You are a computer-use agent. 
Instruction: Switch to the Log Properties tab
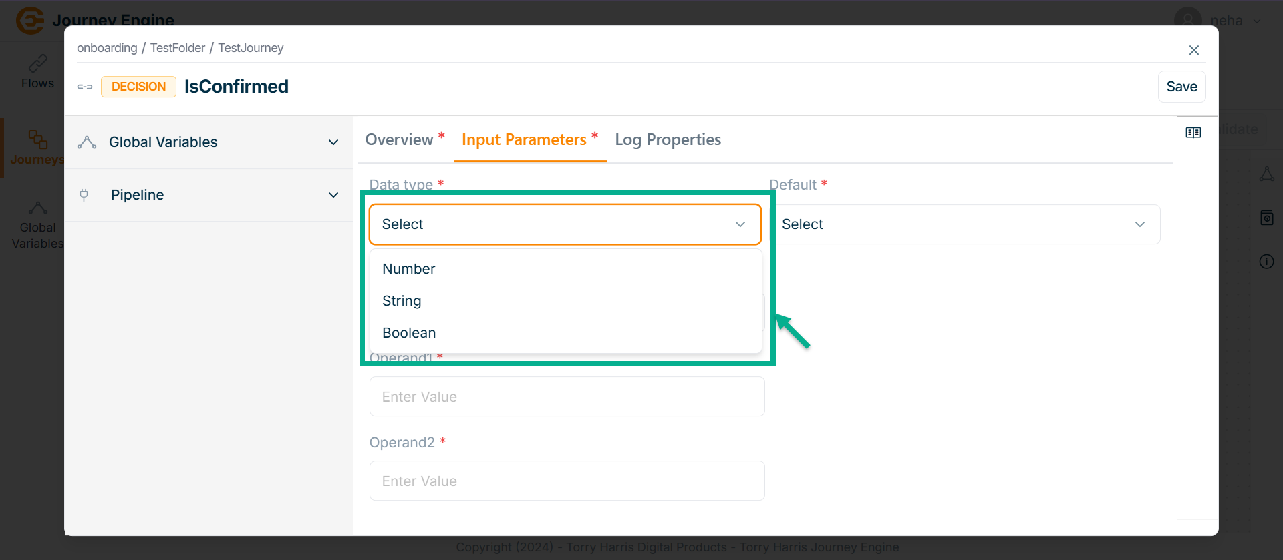(x=668, y=139)
